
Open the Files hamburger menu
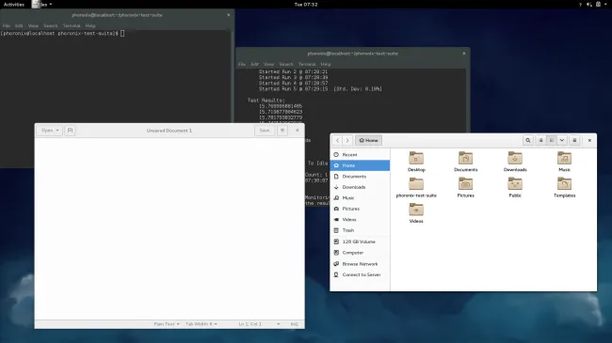pos(574,140)
